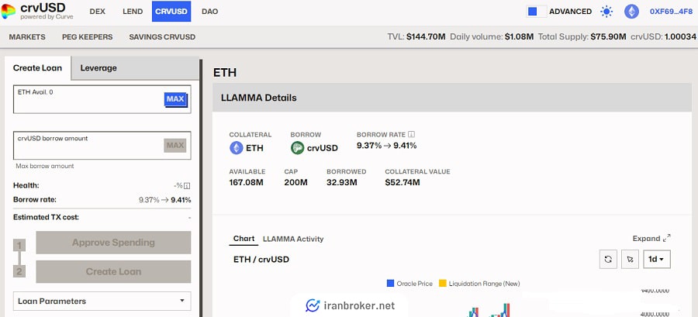
Task: Open the PEG KEEPERS subpage
Action: [87, 37]
